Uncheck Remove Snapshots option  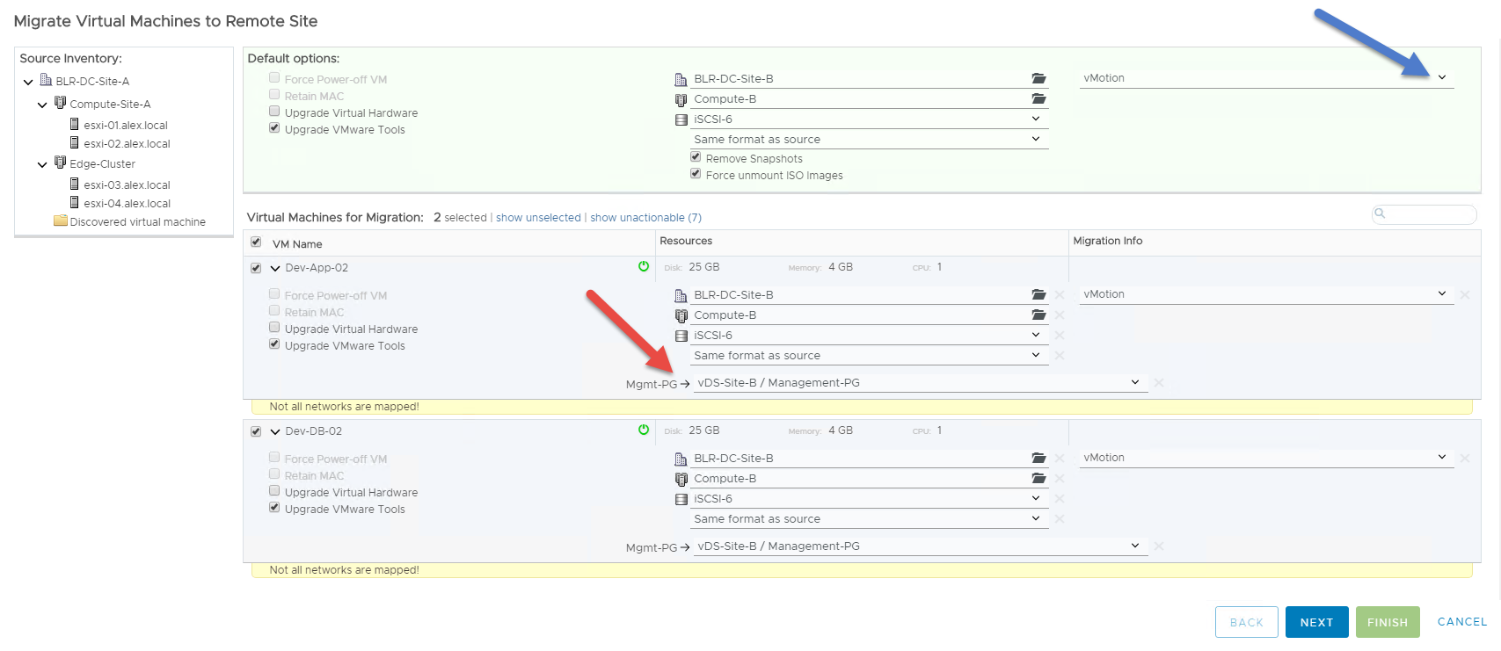point(696,157)
